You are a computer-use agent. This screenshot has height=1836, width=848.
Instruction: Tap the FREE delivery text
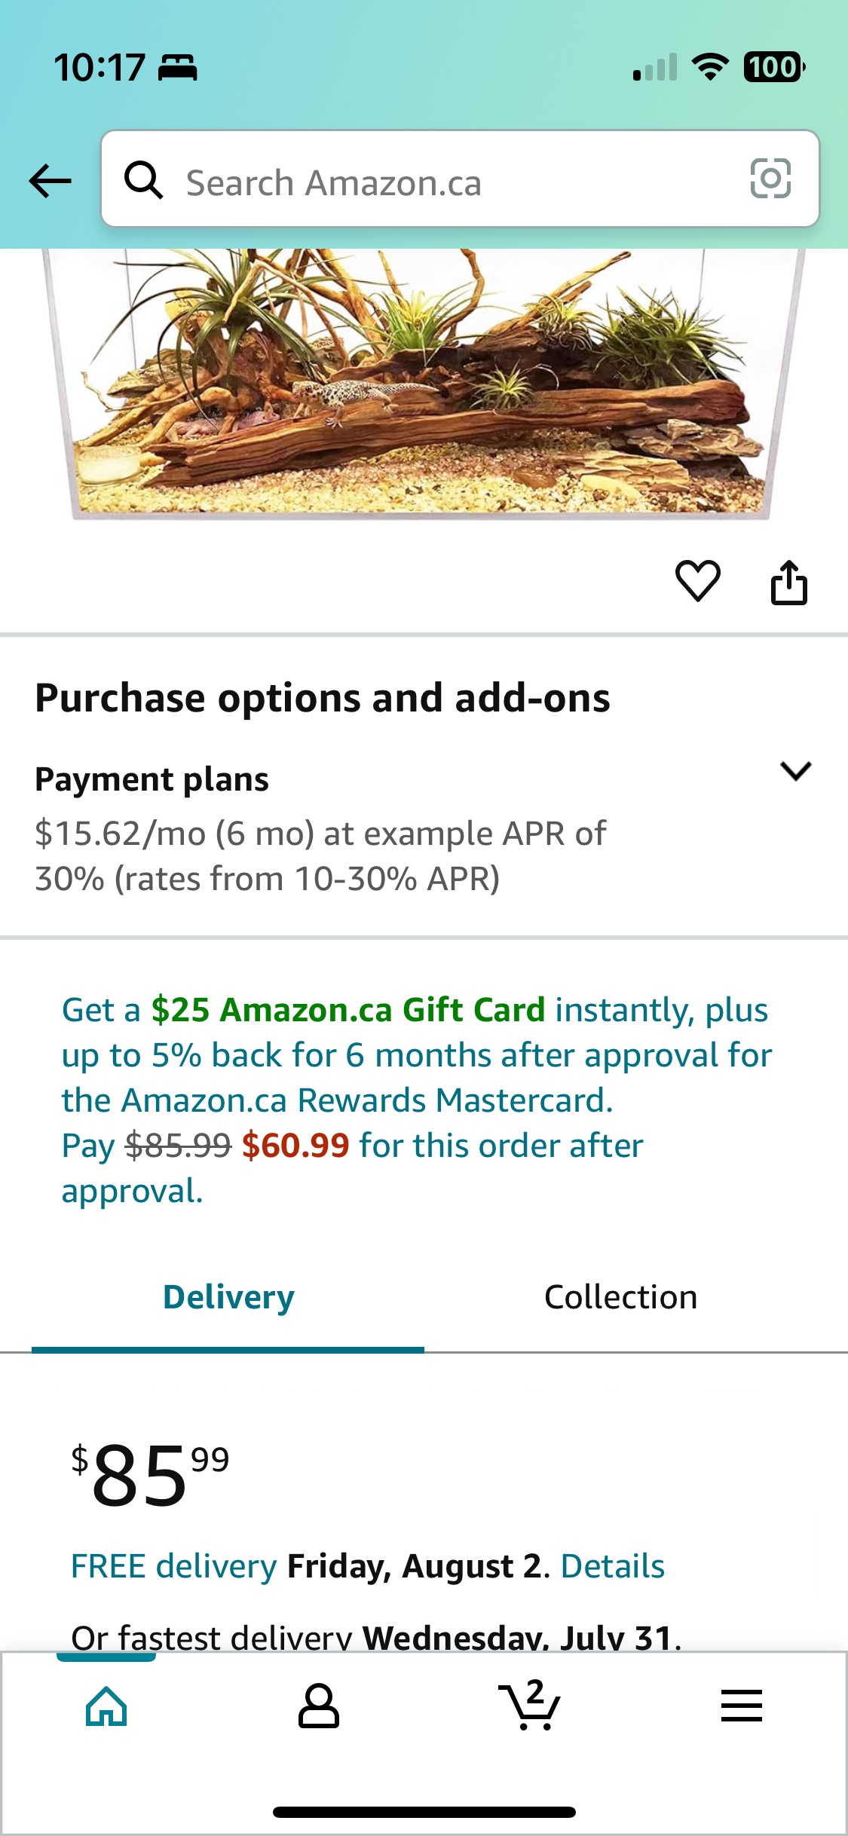click(173, 1566)
